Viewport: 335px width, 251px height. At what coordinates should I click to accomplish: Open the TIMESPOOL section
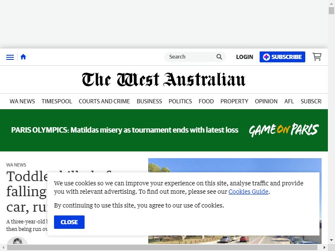[x=57, y=101]
